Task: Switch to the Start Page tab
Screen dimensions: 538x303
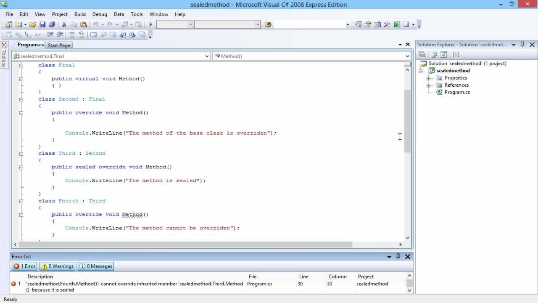Action: (x=59, y=45)
